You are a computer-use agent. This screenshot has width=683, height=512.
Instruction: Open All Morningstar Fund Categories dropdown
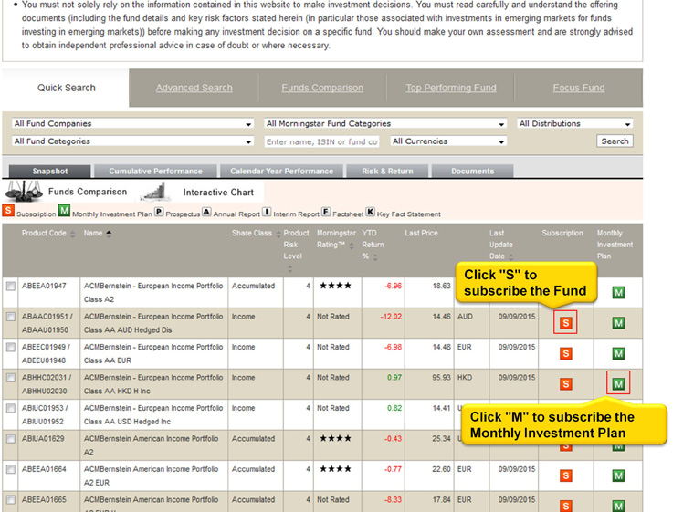coord(385,123)
